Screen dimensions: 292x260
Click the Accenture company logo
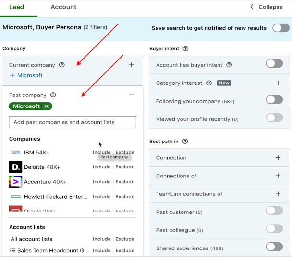click(15, 182)
